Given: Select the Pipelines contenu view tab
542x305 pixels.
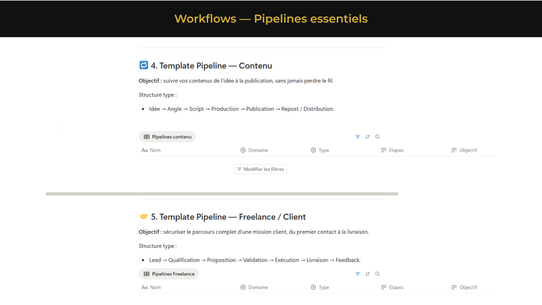Looking at the screenshot, I should coord(167,137).
